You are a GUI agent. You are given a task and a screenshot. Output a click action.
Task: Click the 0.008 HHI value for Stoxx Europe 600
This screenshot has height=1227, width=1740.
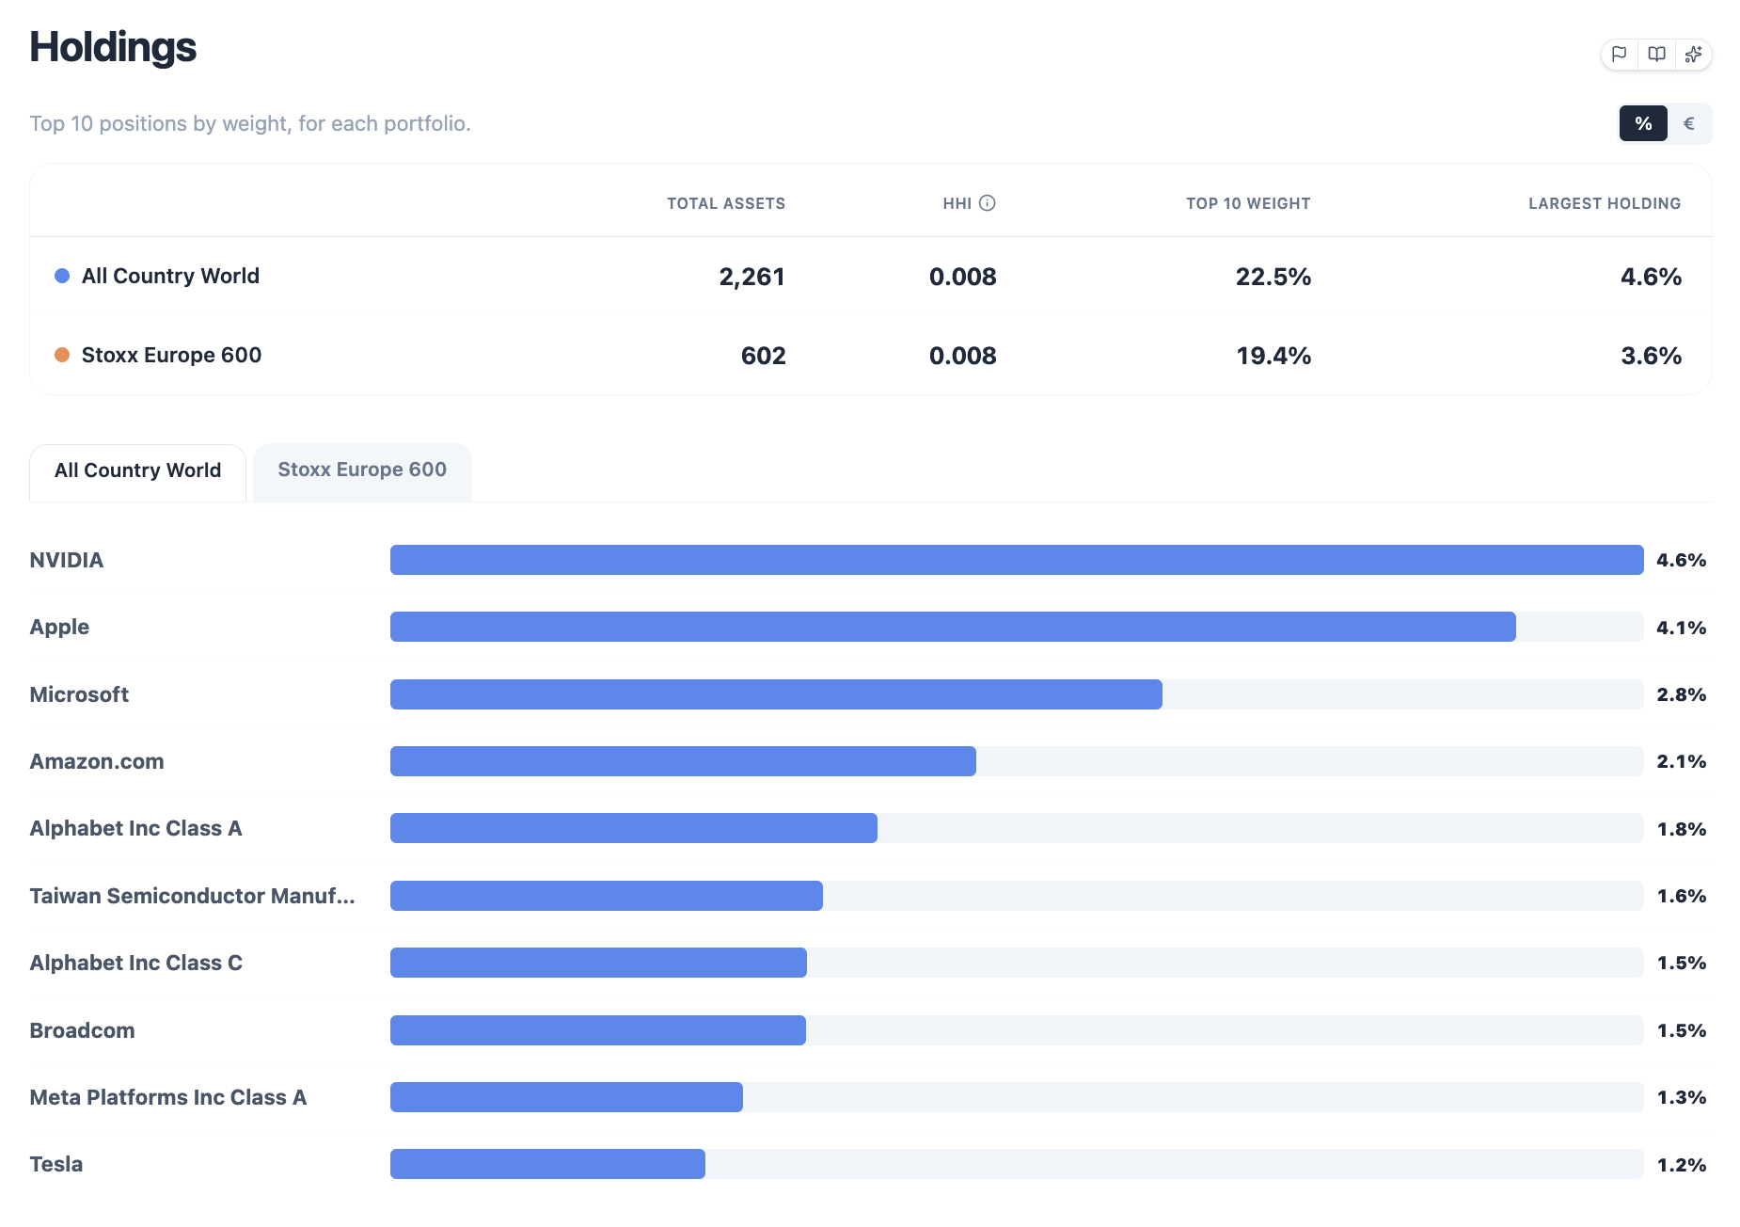click(962, 356)
